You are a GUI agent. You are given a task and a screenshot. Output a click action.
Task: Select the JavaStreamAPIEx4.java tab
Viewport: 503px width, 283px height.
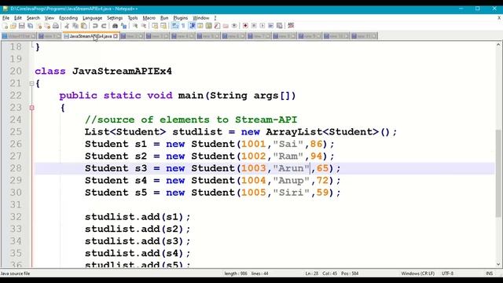tap(90, 36)
